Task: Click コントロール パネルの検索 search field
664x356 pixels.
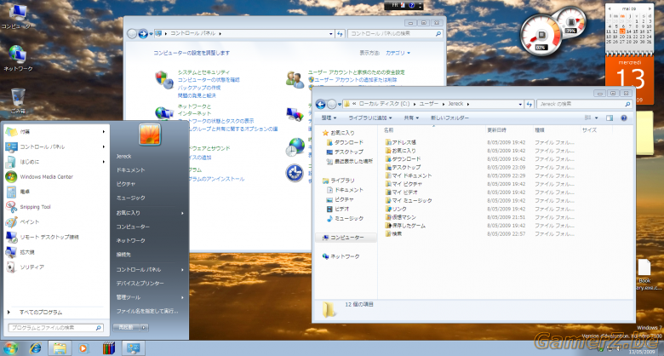Action: pos(396,33)
